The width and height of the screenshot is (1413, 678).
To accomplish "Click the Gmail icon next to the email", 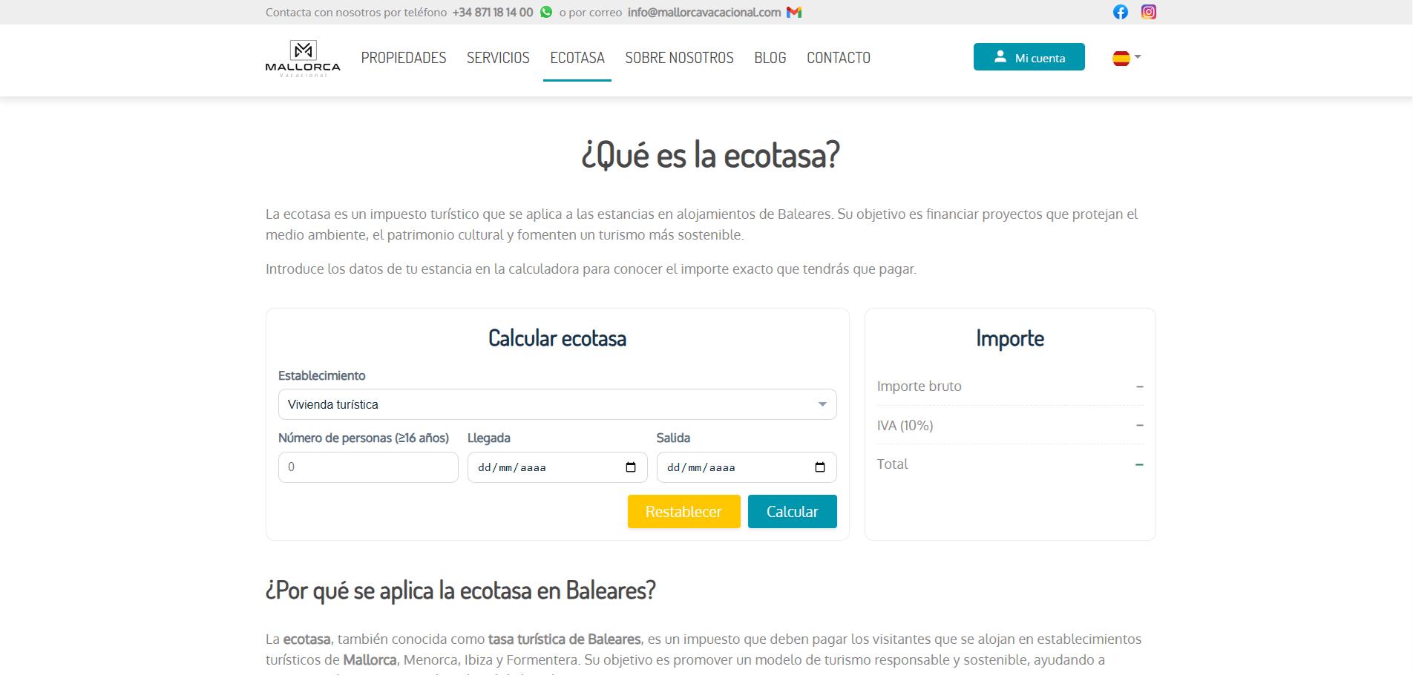I will [794, 12].
